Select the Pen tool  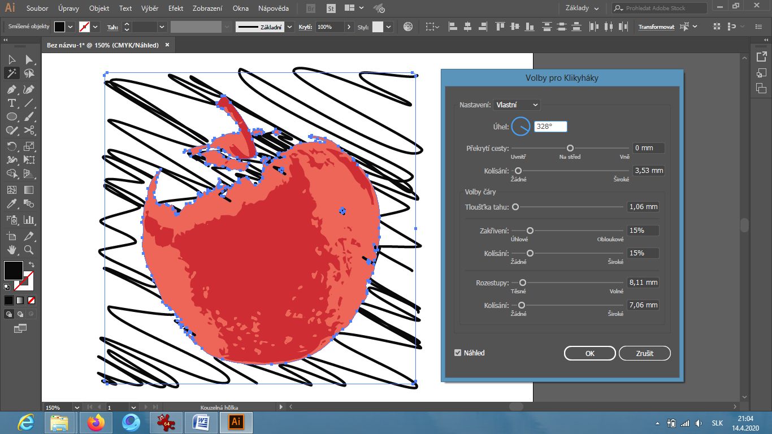[x=11, y=89]
